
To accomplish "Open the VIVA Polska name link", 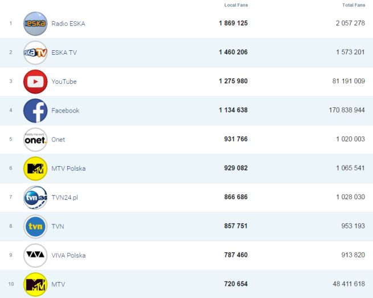I will point(68,255).
